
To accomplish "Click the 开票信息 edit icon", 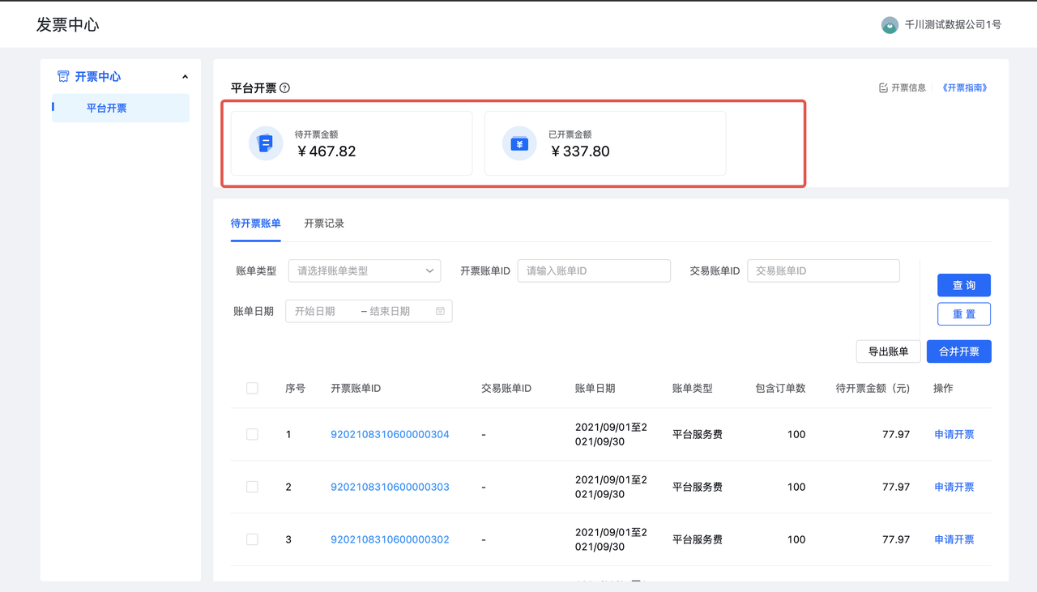I will [x=883, y=87].
